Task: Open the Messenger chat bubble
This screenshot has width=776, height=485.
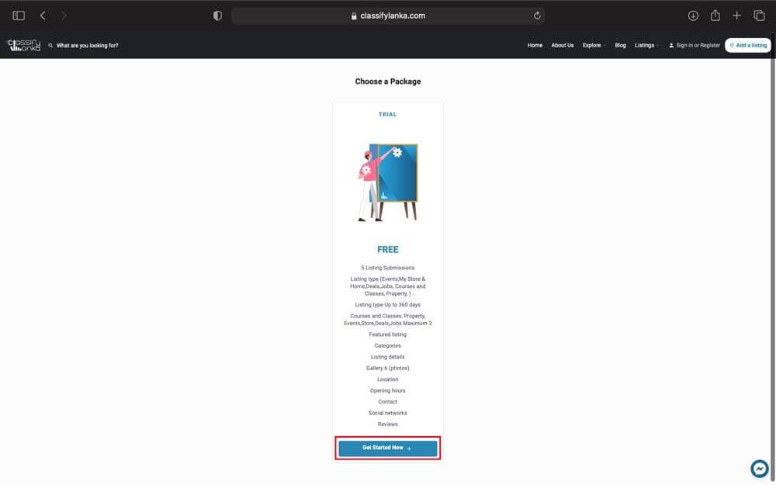Action: coord(760,468)
